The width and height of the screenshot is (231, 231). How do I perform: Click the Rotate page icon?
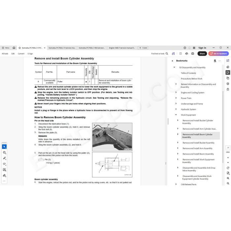(228, 168)
